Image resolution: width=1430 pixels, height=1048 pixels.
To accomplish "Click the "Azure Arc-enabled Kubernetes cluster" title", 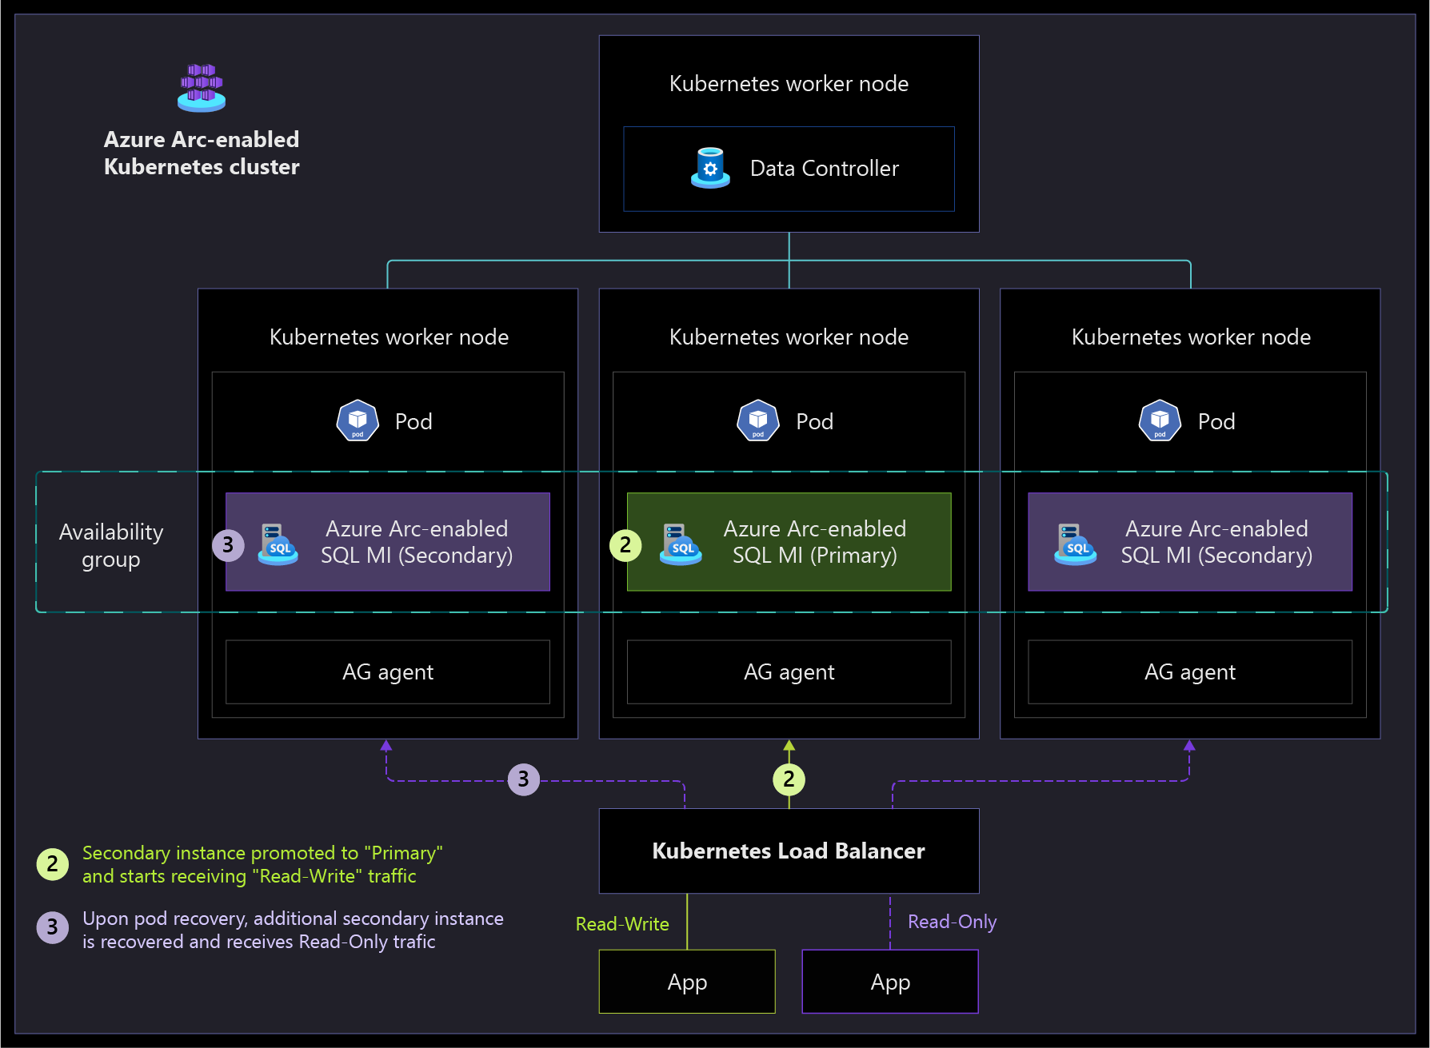I will [202, 153].
